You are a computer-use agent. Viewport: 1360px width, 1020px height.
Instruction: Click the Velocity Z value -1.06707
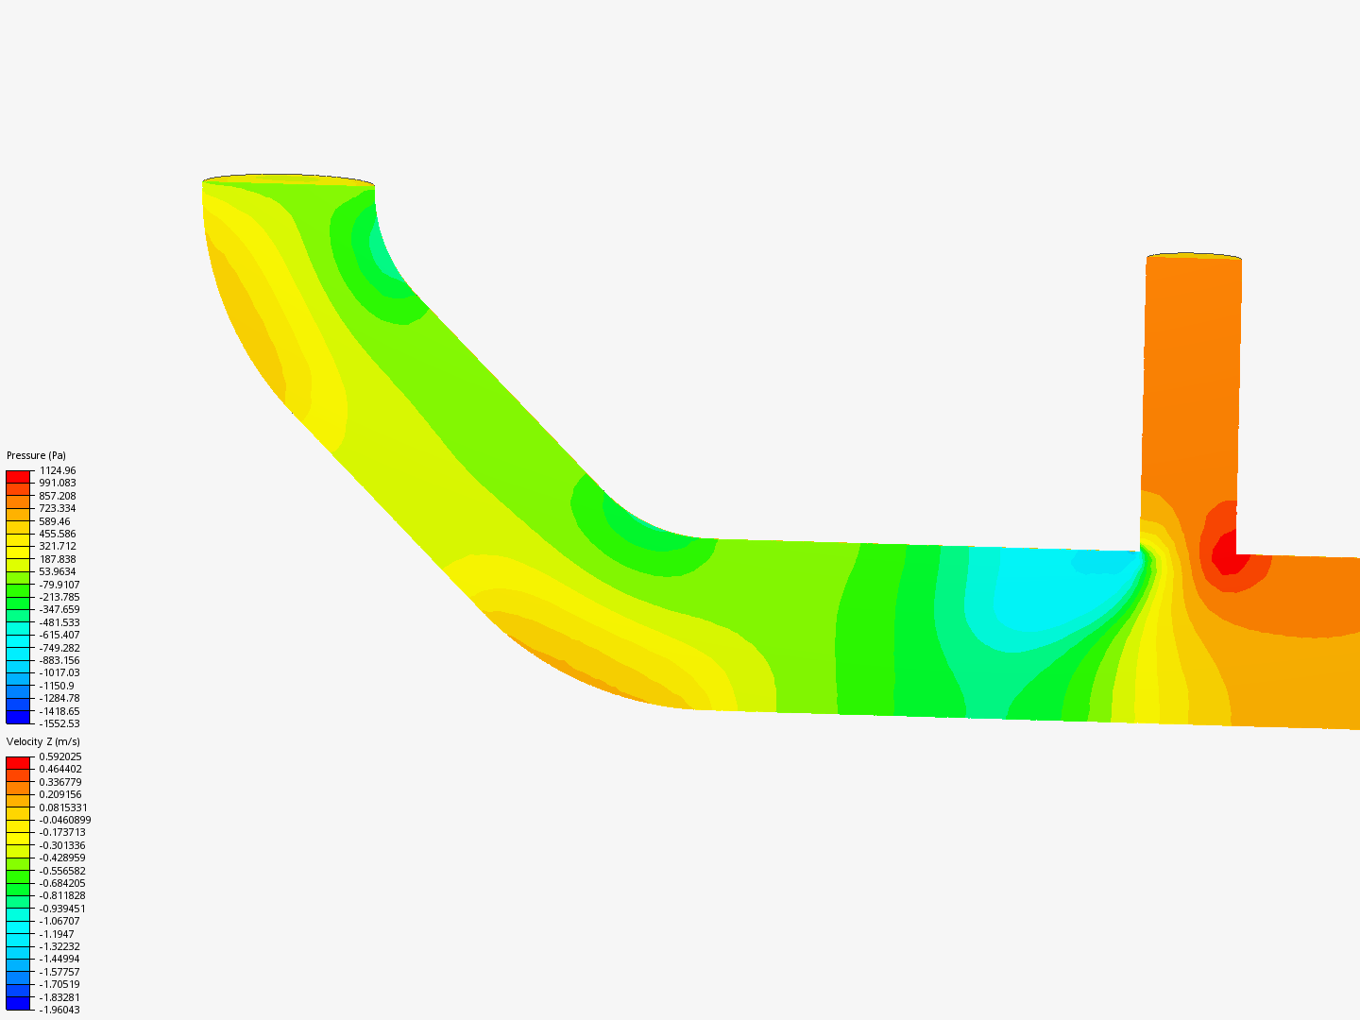tap(59, 921)
